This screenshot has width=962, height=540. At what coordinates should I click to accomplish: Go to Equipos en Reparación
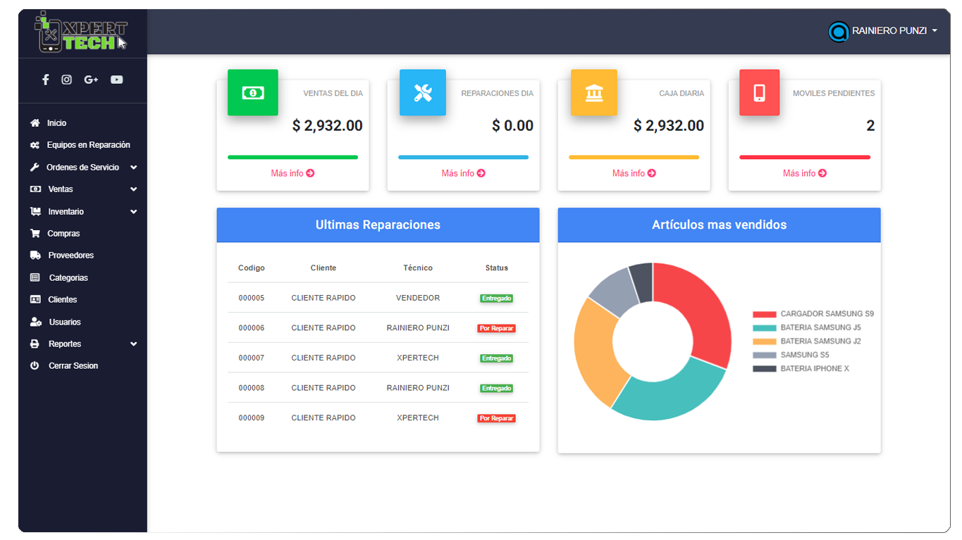(88, 145)
